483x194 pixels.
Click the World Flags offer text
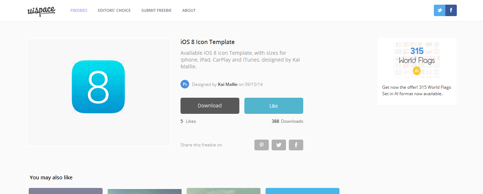pyautogui.click(x=417, y=91)
